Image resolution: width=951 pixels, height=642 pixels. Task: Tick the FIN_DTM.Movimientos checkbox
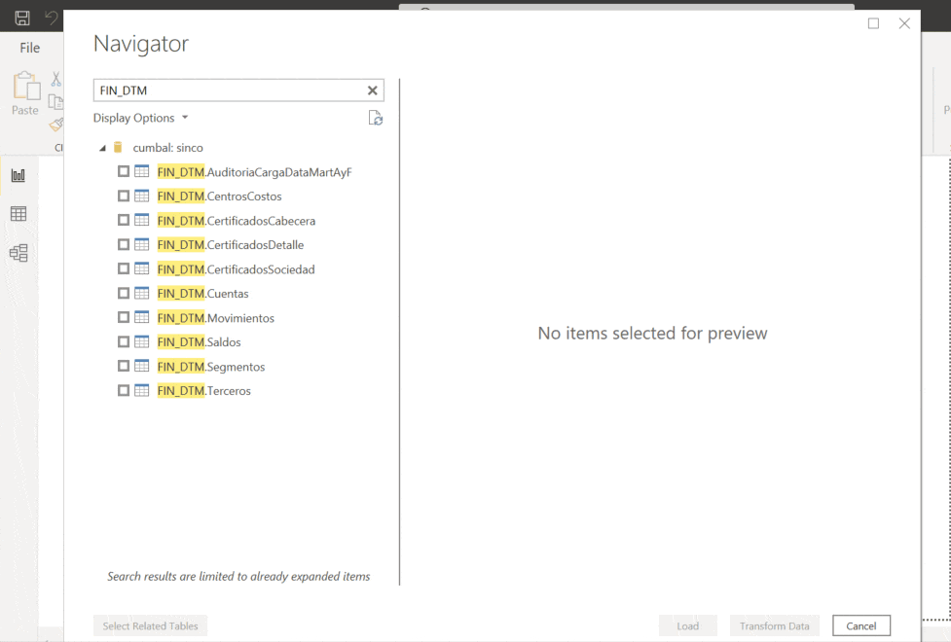[124, 317]
